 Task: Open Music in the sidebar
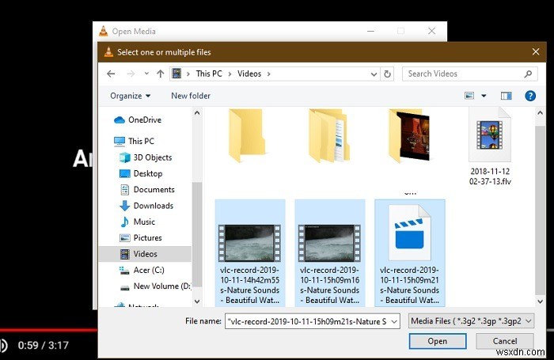click(x=144, y=222)
